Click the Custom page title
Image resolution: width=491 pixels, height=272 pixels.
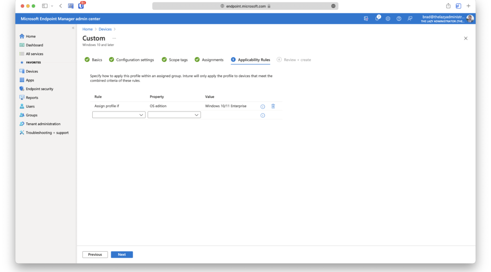click(94, 38)
